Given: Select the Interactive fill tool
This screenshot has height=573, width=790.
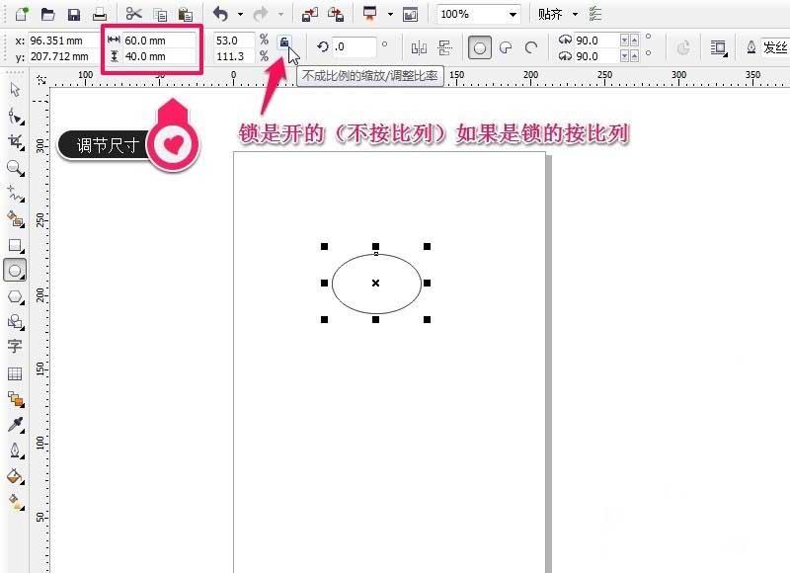Looking at the screenshot, I should pyautogui.click(x=16, y=502).
